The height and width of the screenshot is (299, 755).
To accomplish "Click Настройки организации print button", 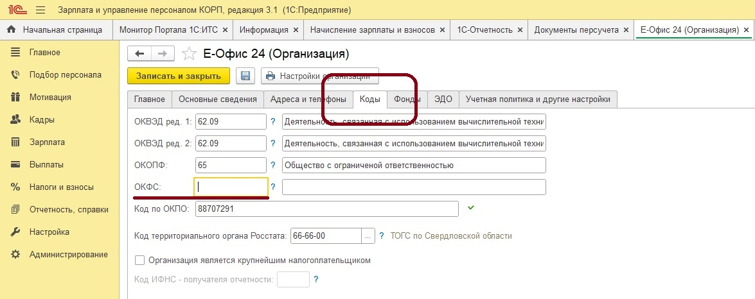I will pyautogui.click(x=320, y=76).
